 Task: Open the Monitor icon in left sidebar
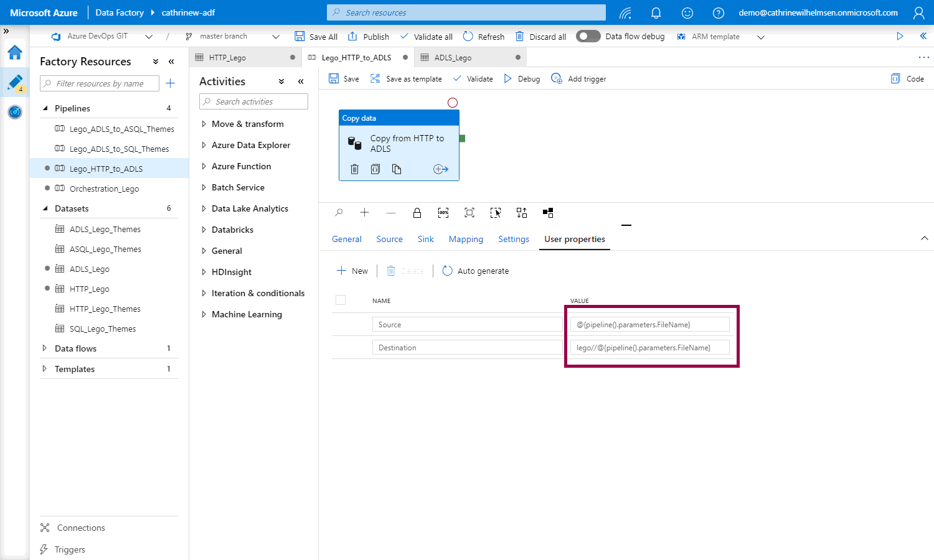click(15, 112)
